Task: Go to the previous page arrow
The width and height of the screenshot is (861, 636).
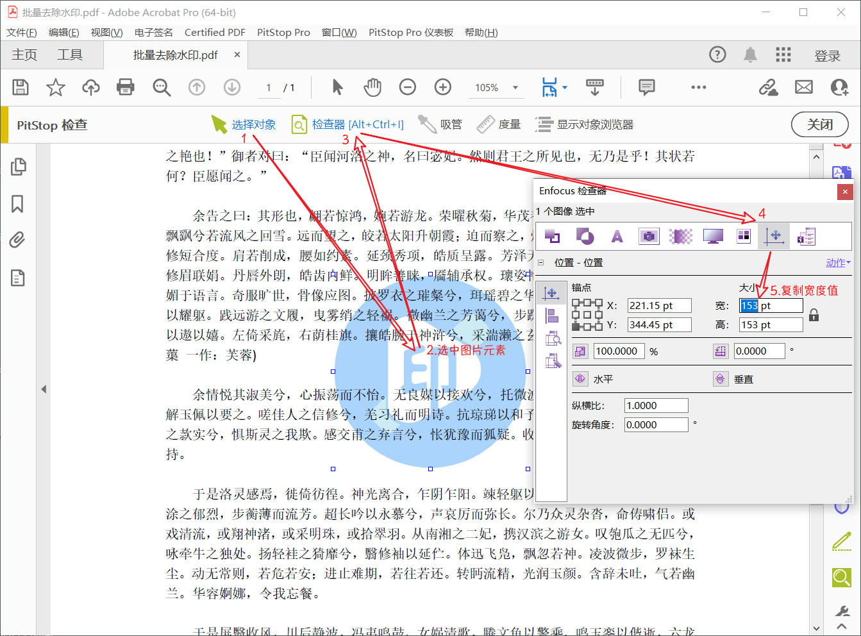Action: point(197,87)
